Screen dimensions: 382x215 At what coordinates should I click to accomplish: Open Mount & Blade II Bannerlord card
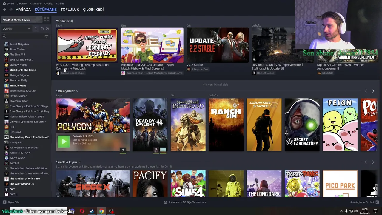tap(188, 125)
